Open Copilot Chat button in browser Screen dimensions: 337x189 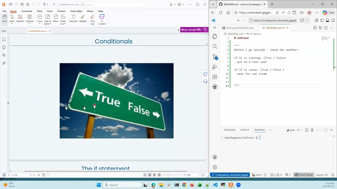click(x=328, y=13)
